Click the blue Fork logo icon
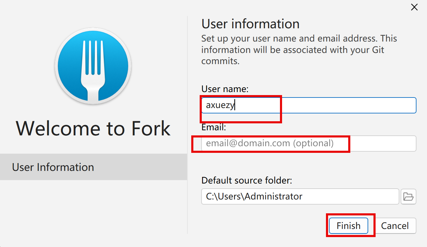This screenshot has height=247, width=427. pyautogui.click(x=93, y=66)
